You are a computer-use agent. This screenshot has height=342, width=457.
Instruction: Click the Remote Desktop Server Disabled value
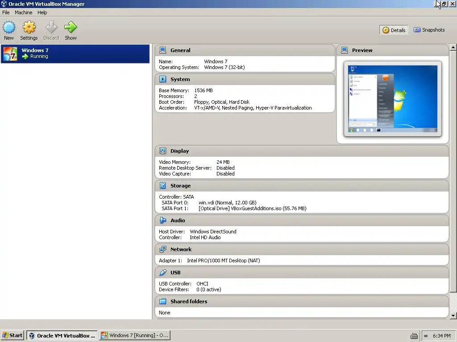225,168
